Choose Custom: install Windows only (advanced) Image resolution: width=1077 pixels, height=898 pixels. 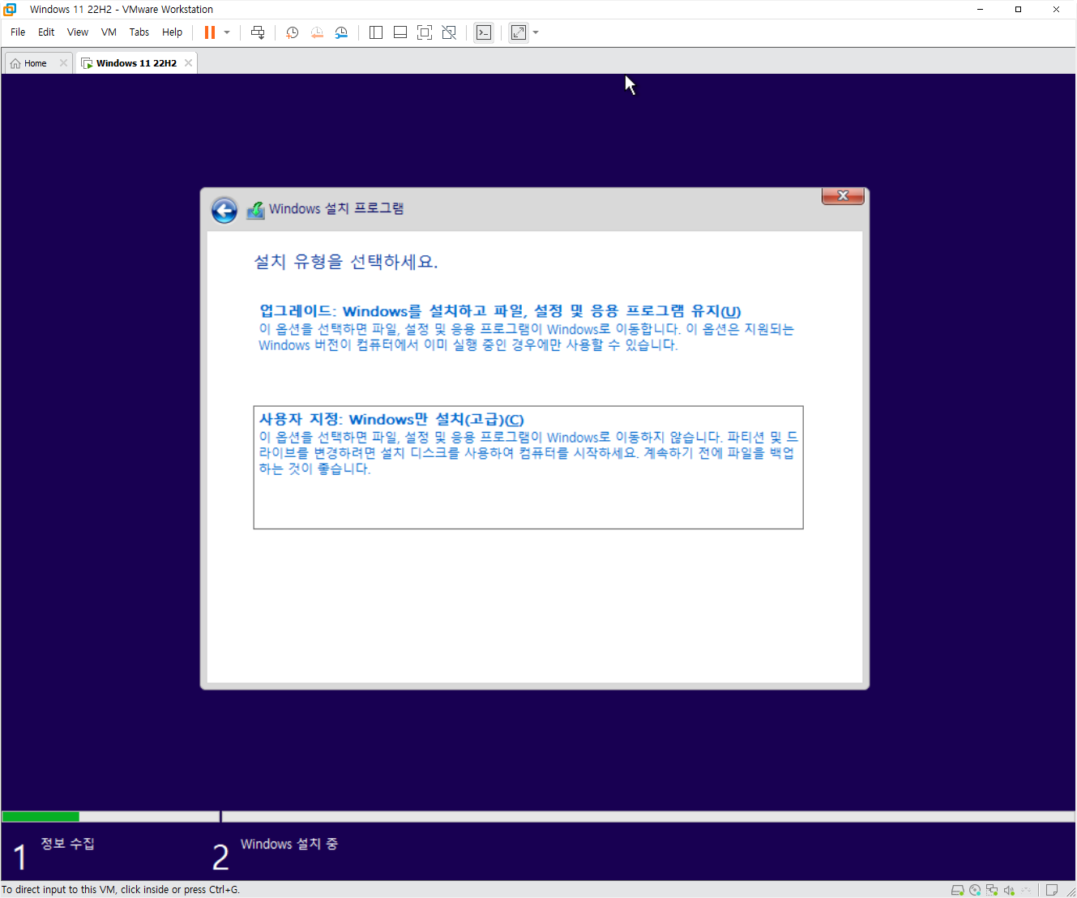(528, 468)
